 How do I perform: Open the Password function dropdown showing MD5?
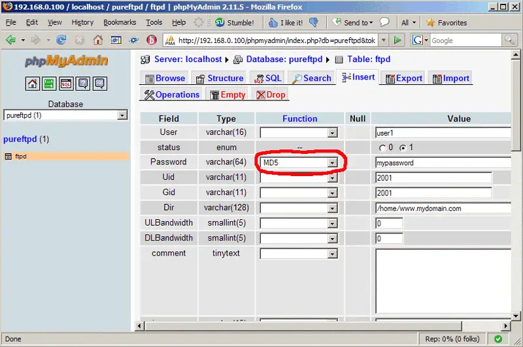click(x=299, y=162)
